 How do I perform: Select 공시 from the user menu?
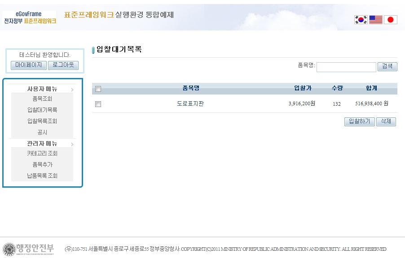[x=42, y=132]
